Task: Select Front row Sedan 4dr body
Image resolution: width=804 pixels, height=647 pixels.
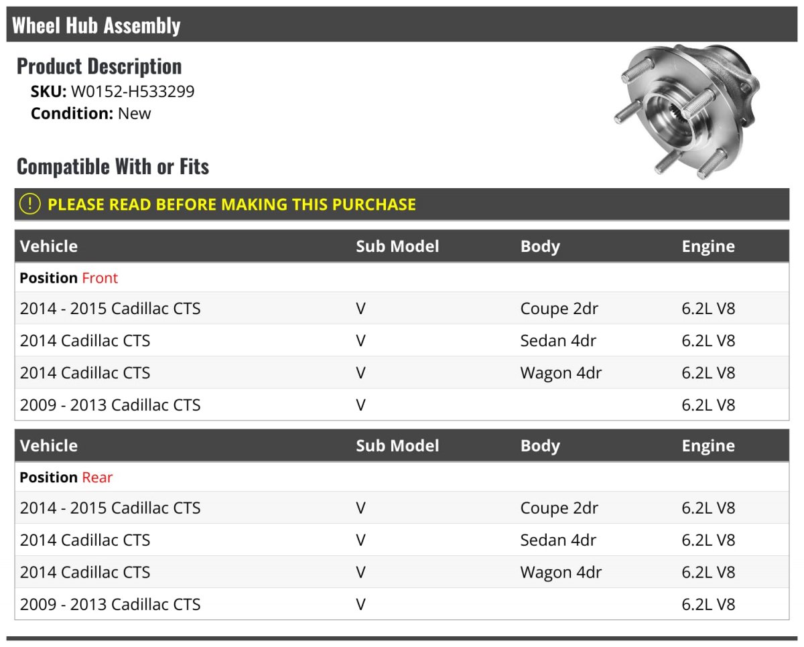Action: (558, 341)
